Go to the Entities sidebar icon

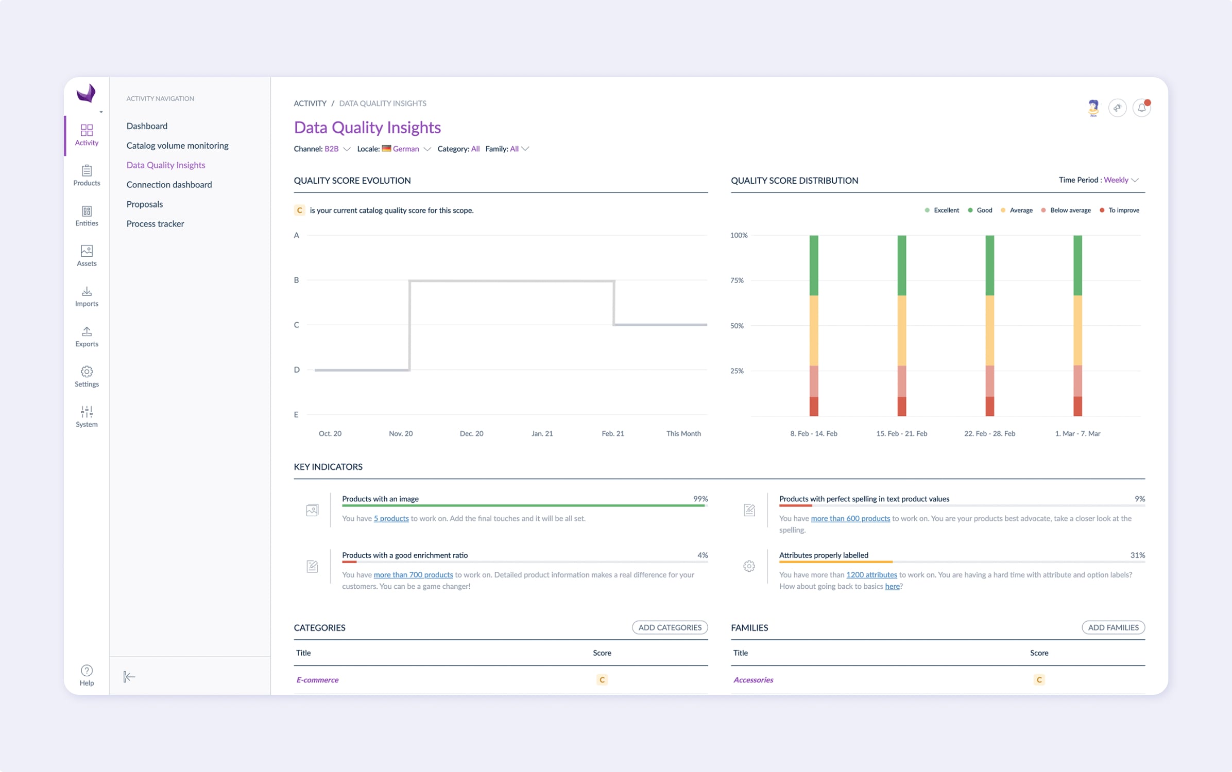(x=87, y=216)
